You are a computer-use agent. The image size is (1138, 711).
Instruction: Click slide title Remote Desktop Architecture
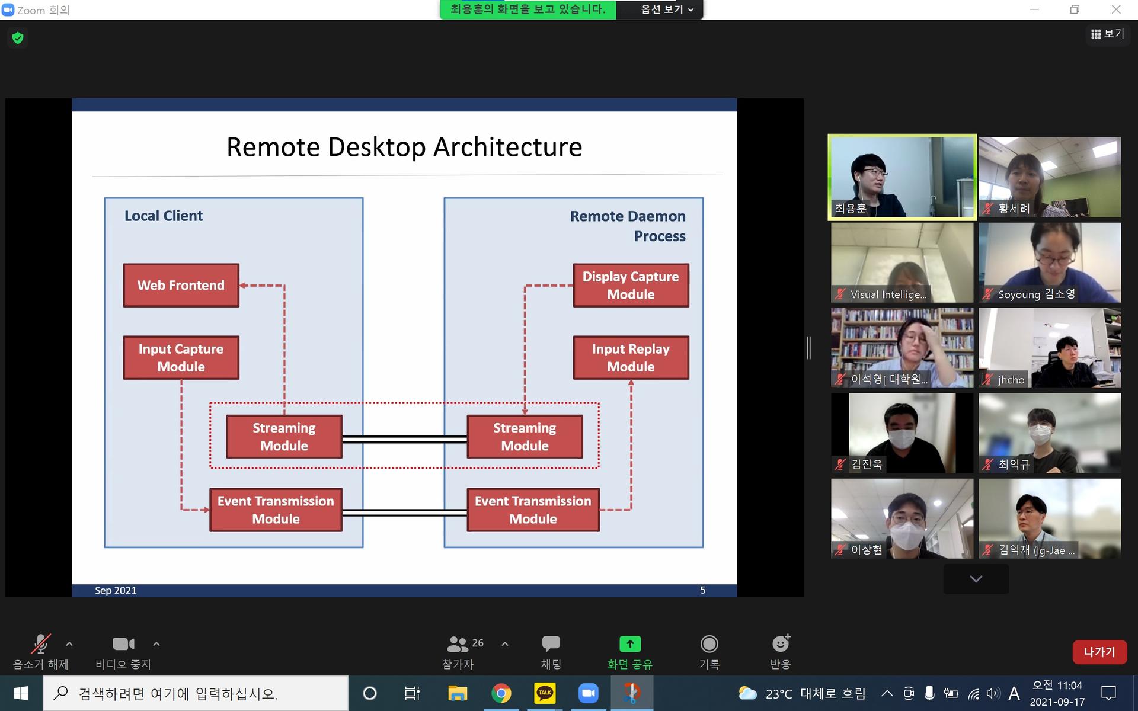[404, 147]
